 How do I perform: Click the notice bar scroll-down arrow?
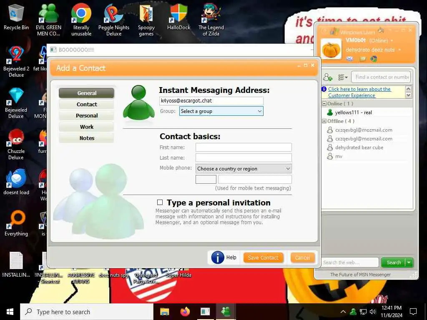[408, 95]
